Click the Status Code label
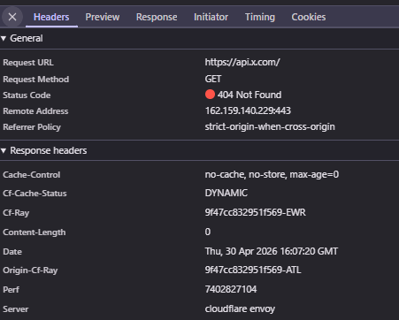 point(27,95)
